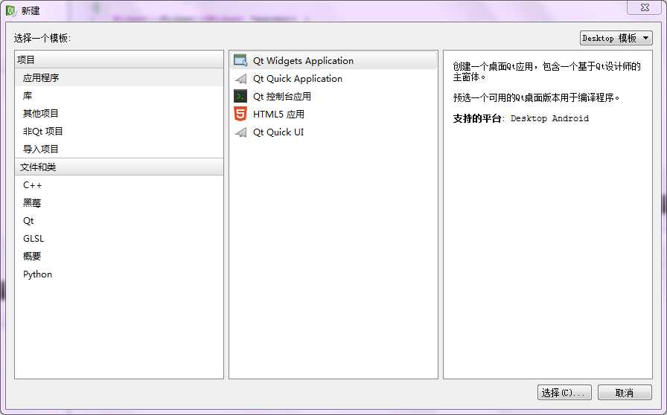
Task: Select the 其他项目 category
Action: [118, 114]
